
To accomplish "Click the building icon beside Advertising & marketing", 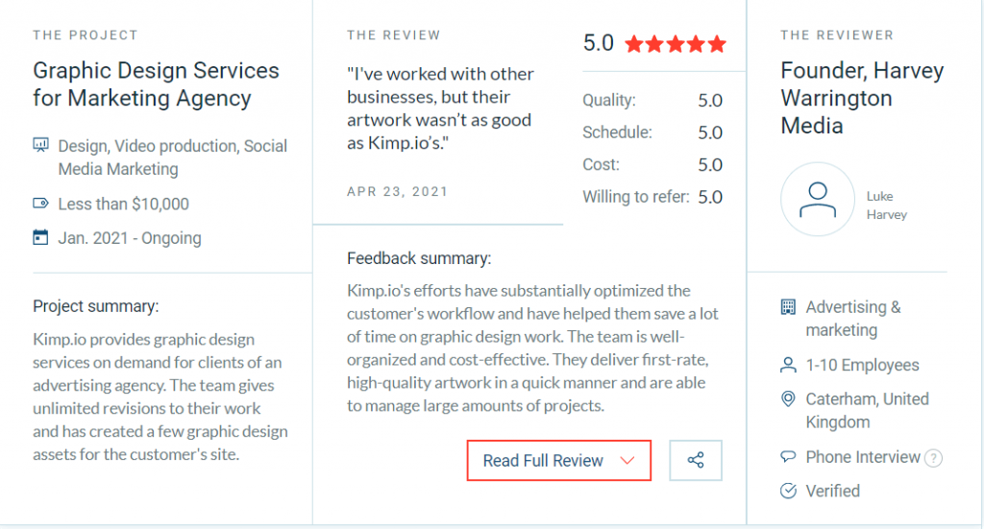I will coord(789,307).
